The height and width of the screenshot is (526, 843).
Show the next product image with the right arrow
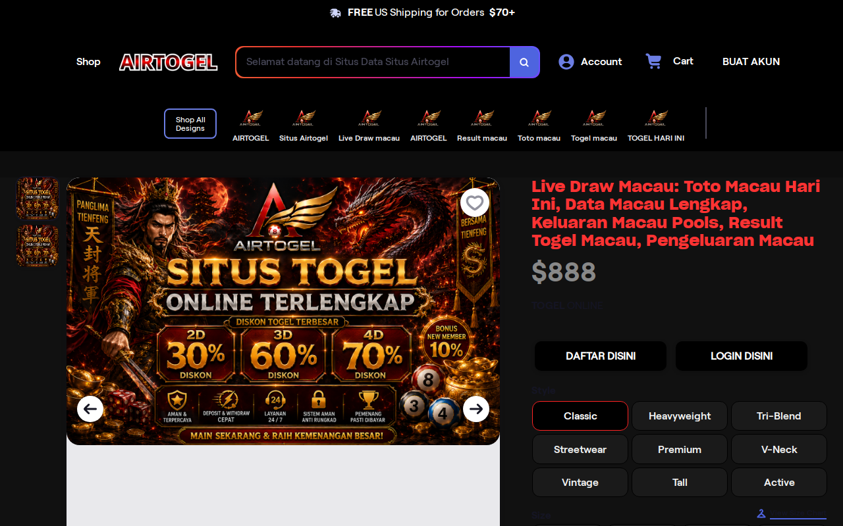point(476,409)
